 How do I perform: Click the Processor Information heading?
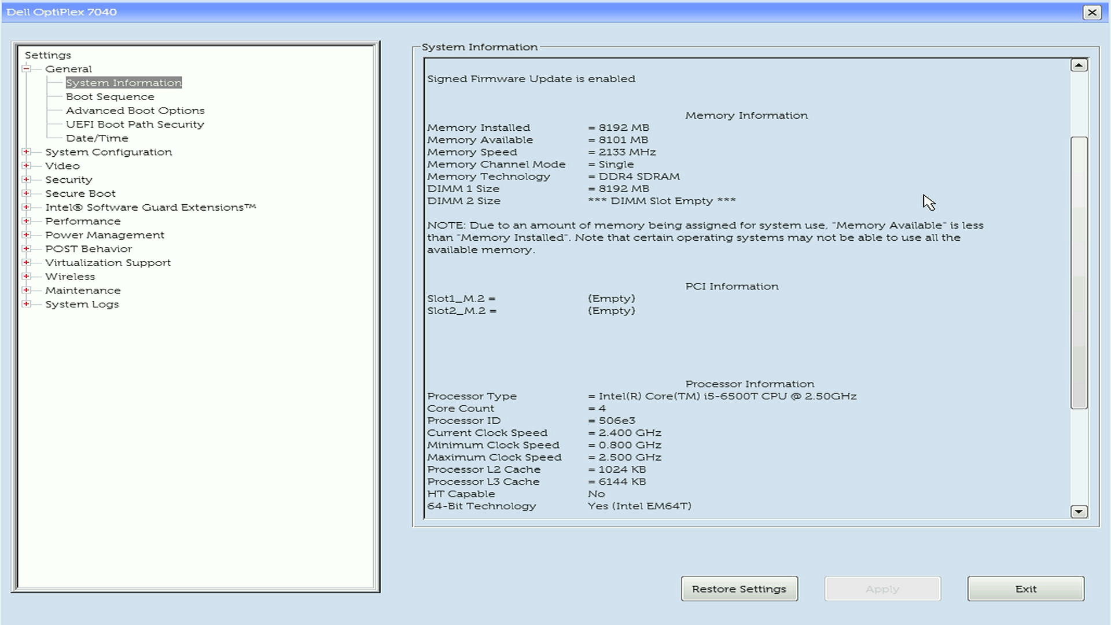750,384
